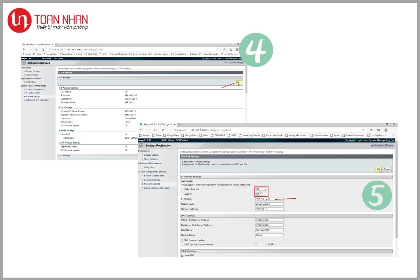Click the DNS Dynamic Update Interval field
This screenshot has height=280, width=420.
point(259,245)
